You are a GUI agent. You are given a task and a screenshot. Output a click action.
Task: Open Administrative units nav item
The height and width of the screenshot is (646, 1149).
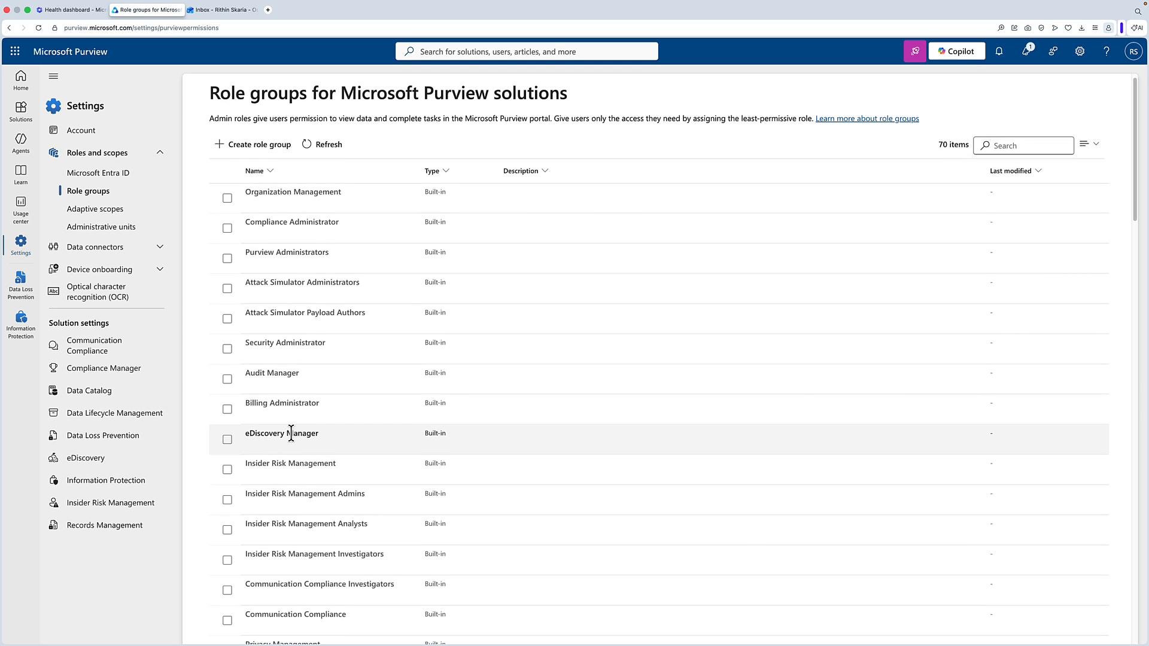coord(101,227)
